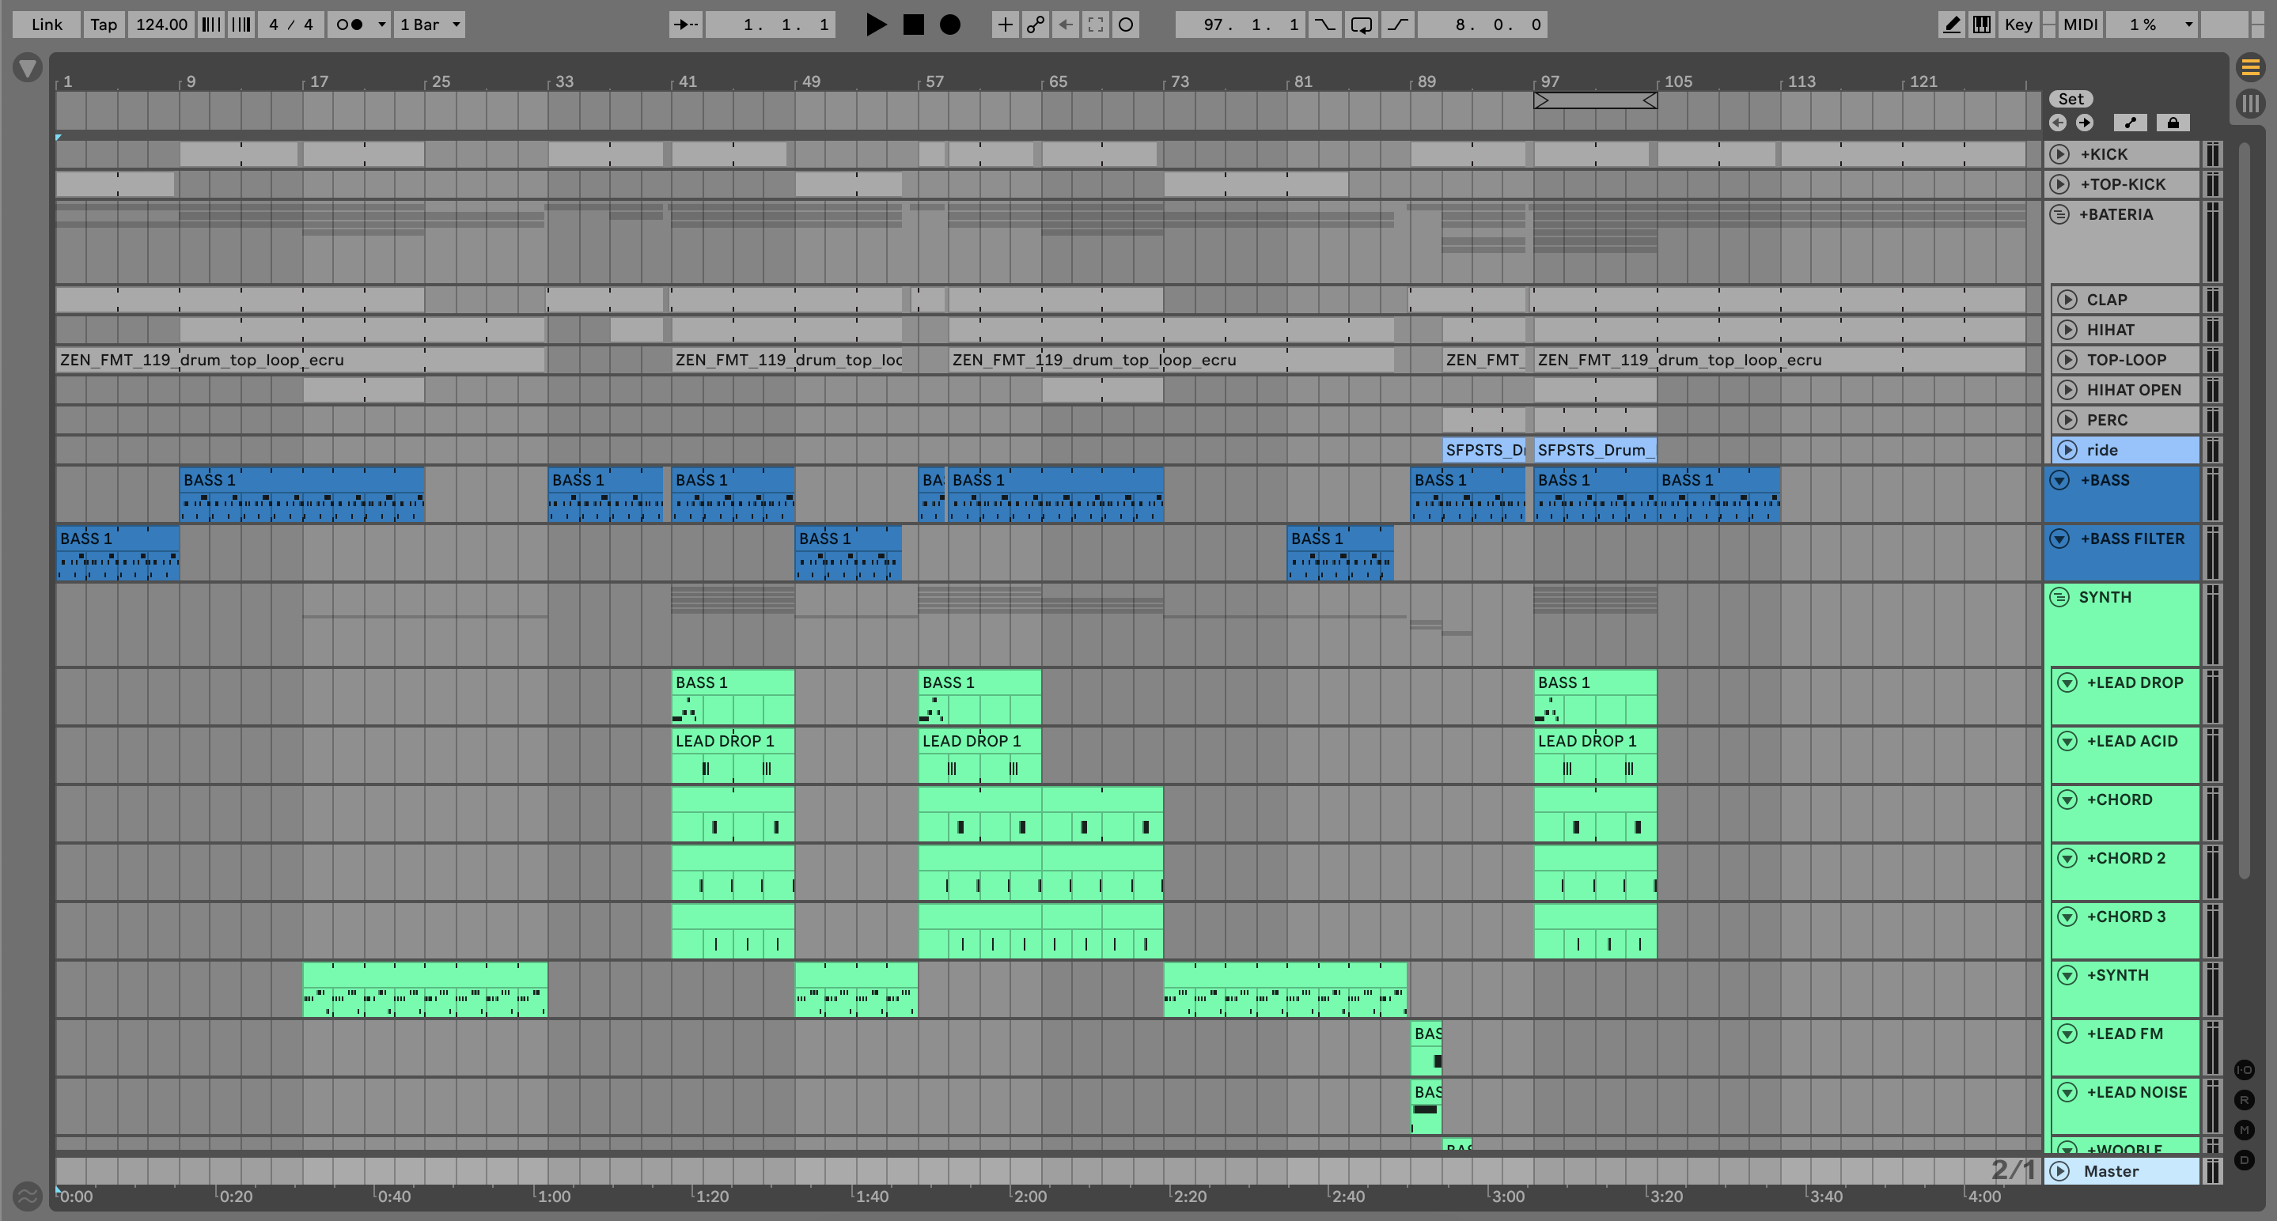Click the Capture MIDI brackets icon
2277x1221 pixels.
click(1095, 25)
